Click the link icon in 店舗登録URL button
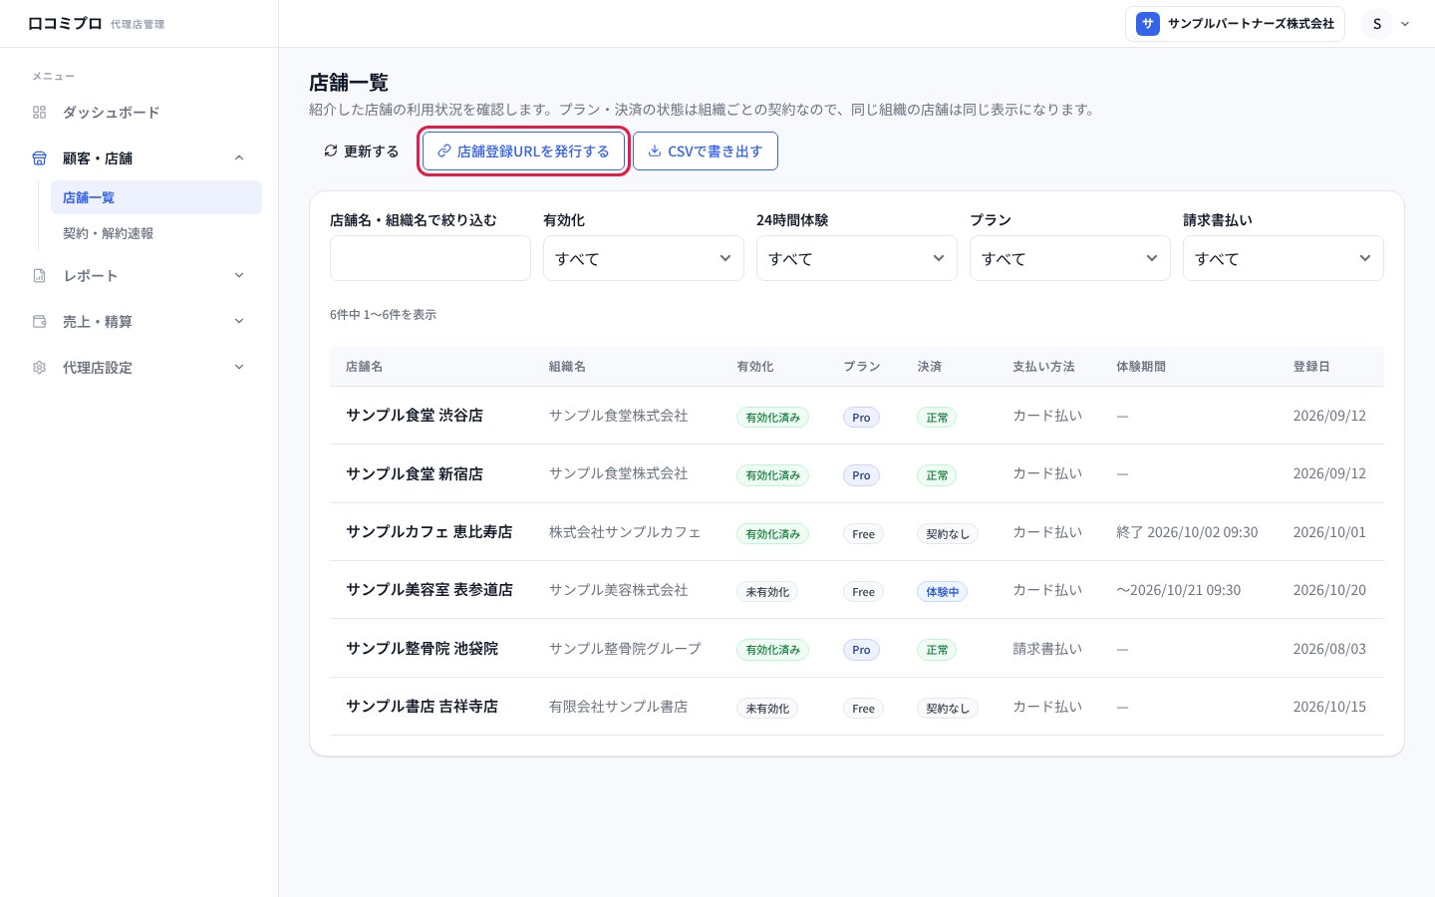This screenshot has width=1435, height=897. tap(444, 151)
